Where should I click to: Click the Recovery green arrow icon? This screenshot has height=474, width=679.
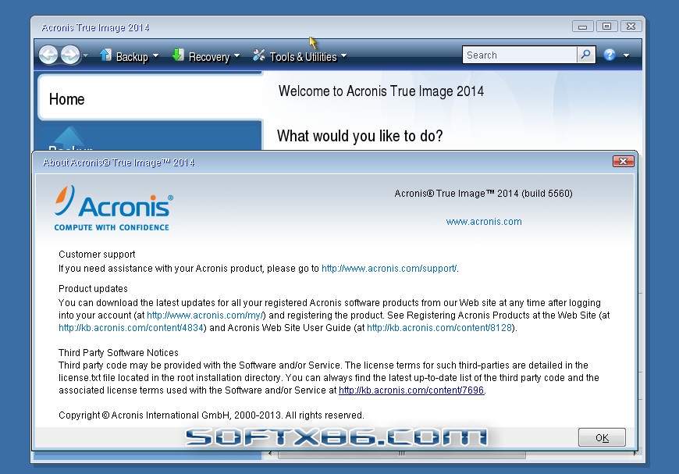[x=178, y=55]
